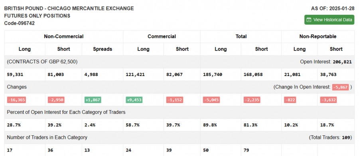Select the Non-Reportable column header
Viewport: 359px width, 156px height.
click(x=318, y=37)
